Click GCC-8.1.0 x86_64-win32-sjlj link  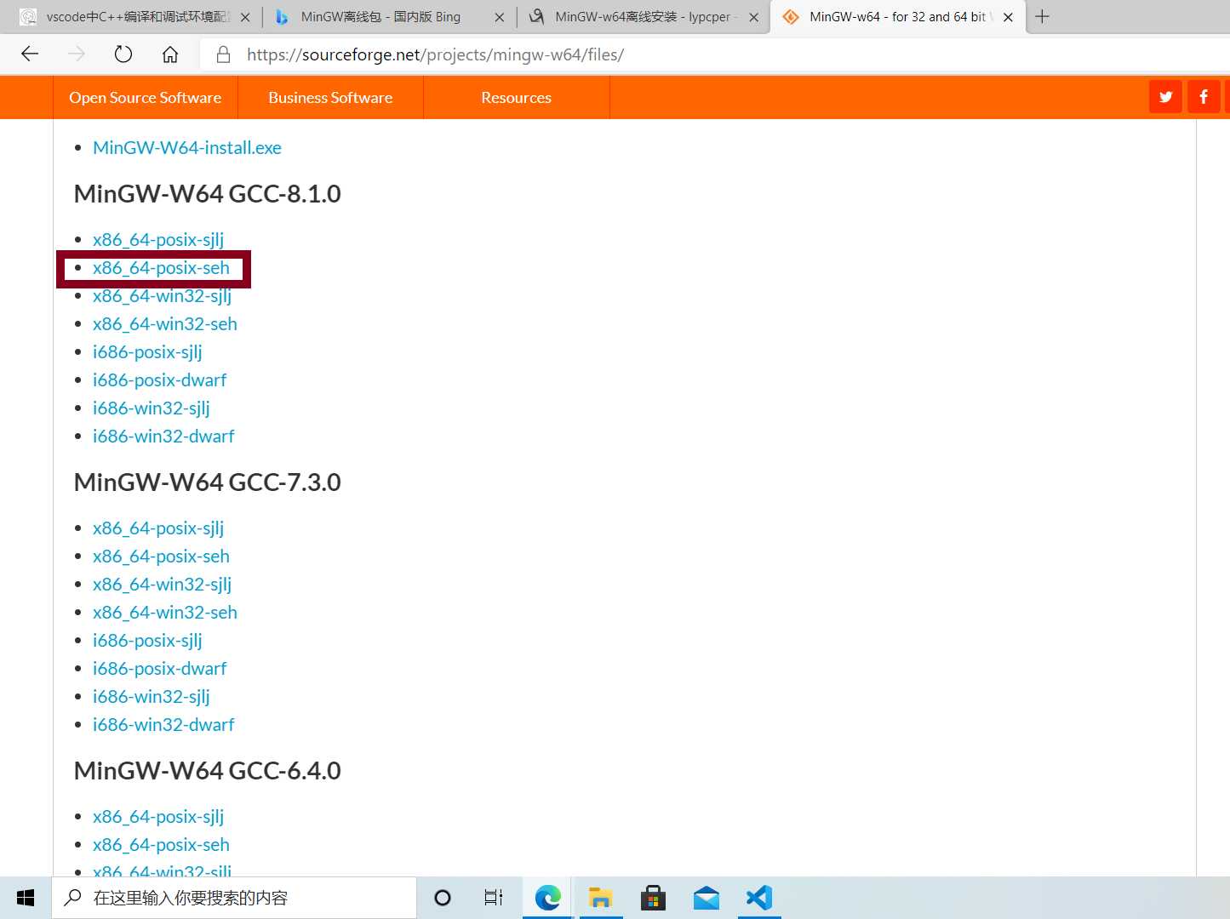pyautogui.click(x=162, y=296)
